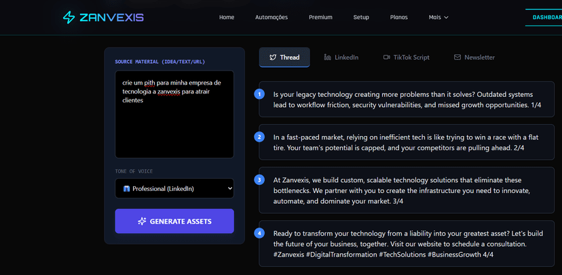This screenshot has width=562, height=275.
Task: Click the 'TONE OF VOICE' label
Action: [134, 171]
